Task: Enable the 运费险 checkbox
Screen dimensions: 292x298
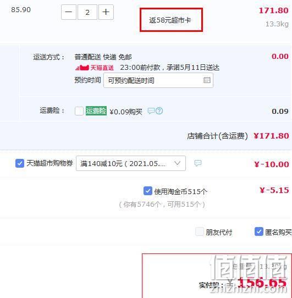Action: coord(79,111)
